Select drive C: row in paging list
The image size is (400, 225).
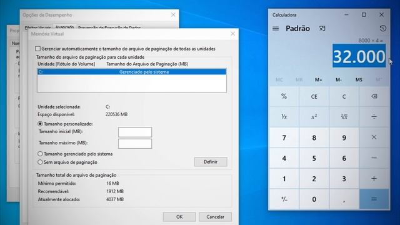132,72
